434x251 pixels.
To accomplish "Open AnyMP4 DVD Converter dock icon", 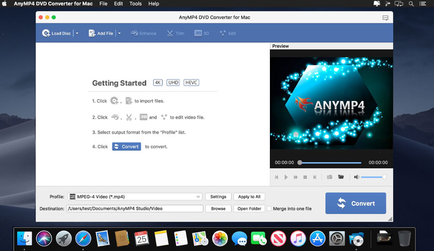I will 357,239.
